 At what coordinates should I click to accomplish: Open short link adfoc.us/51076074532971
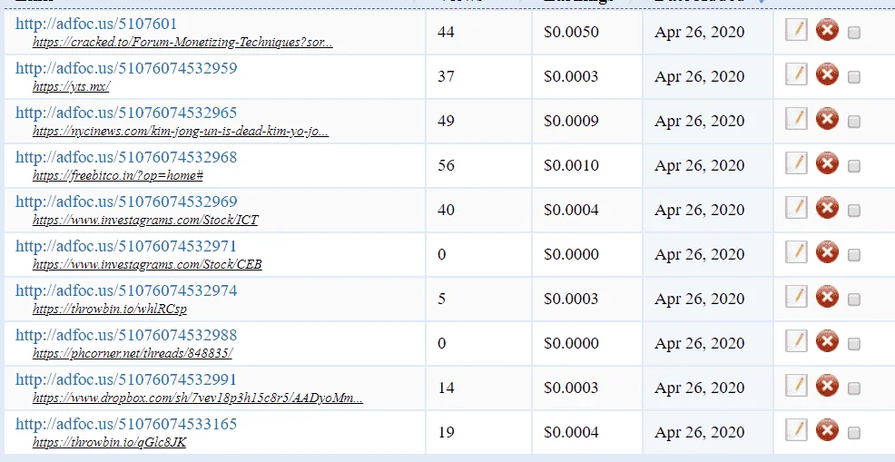[x=126, y=246]
